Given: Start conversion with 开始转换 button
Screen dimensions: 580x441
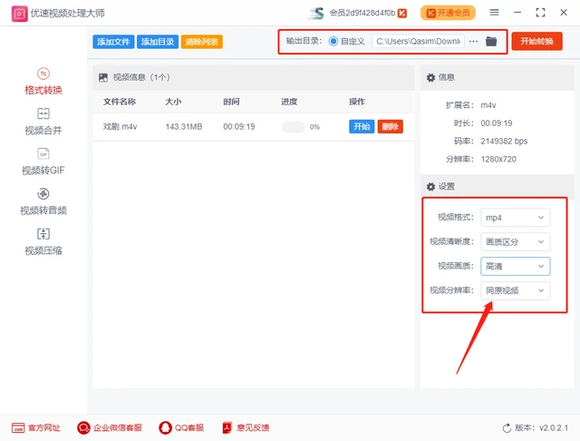Looking at the screenshot, I should point(536,42).
